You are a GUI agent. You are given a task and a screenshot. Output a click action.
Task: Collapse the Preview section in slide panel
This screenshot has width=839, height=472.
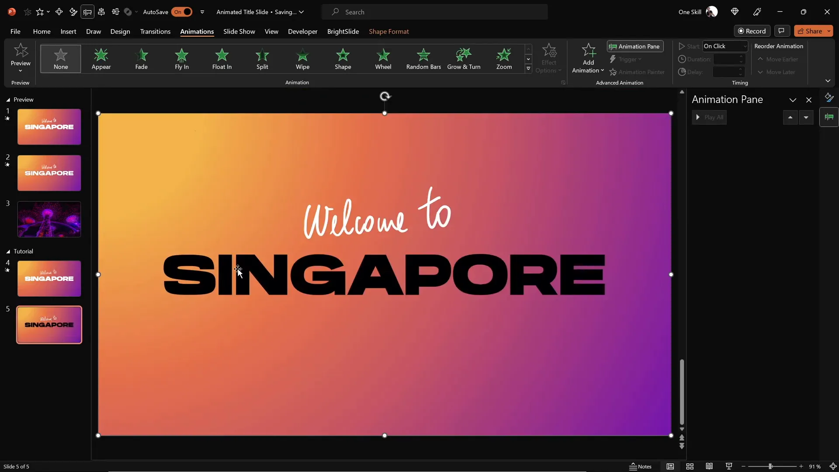click(8, 100)
